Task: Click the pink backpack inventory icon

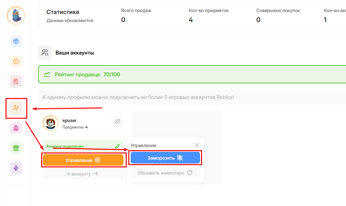Action: coord(16,128)
